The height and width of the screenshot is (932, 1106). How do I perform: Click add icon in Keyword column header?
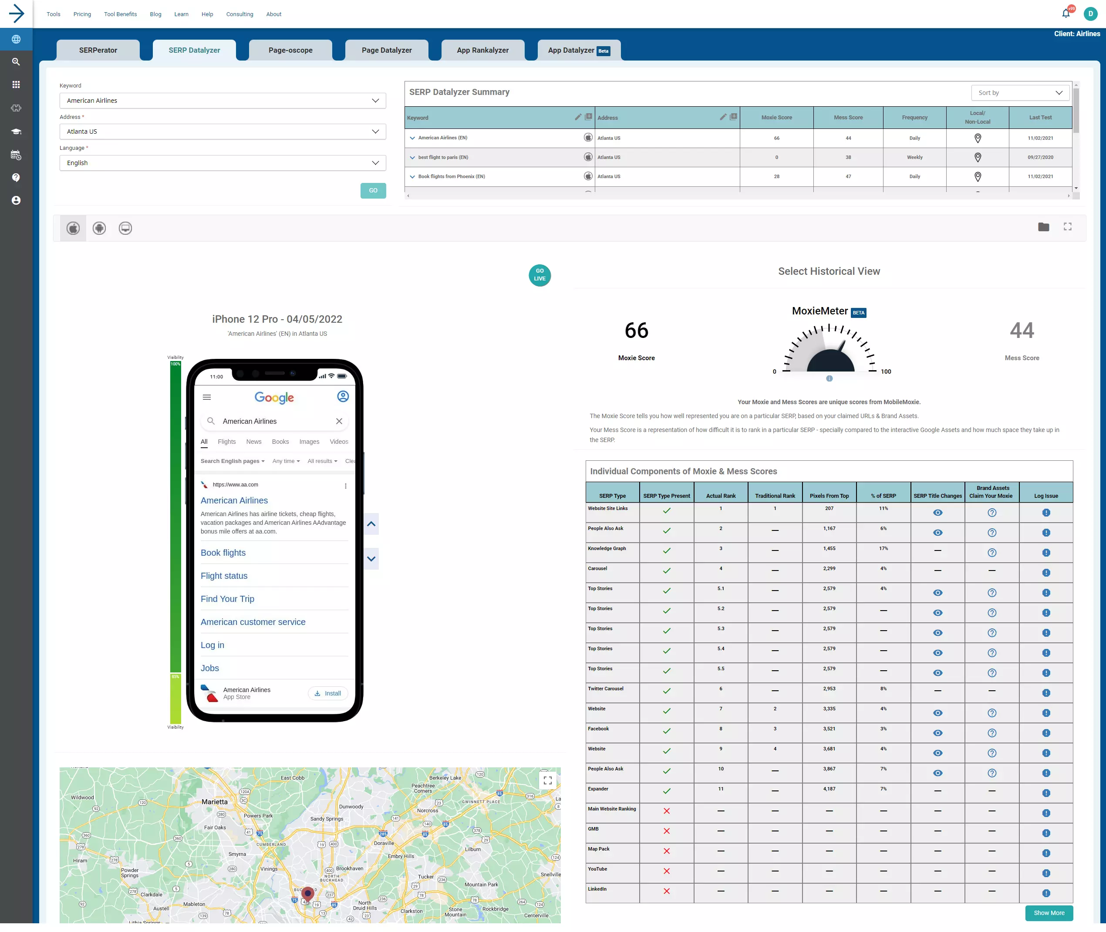pos(588,117)
